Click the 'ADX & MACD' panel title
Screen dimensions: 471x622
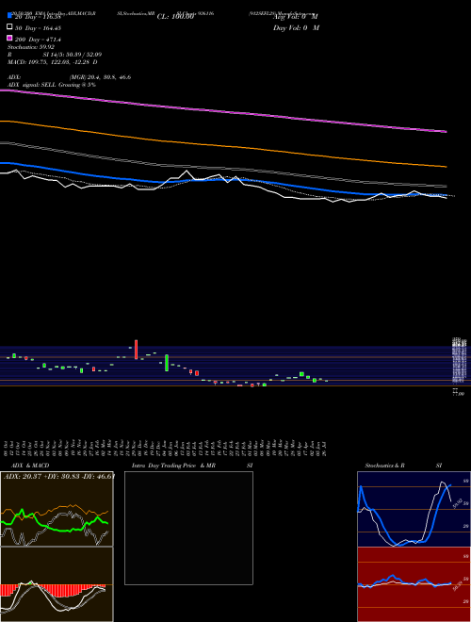pos(30,466)
